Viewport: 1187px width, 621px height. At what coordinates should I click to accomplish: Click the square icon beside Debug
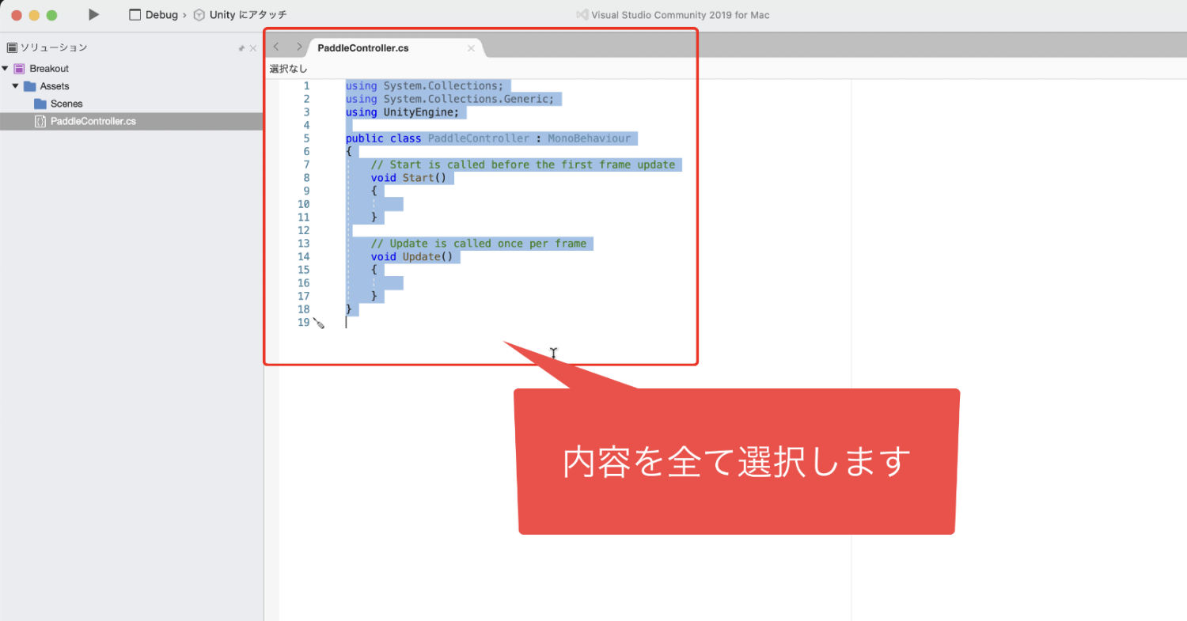point(135,15)
